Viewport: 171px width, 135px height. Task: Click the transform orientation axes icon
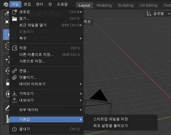[149, 14]
